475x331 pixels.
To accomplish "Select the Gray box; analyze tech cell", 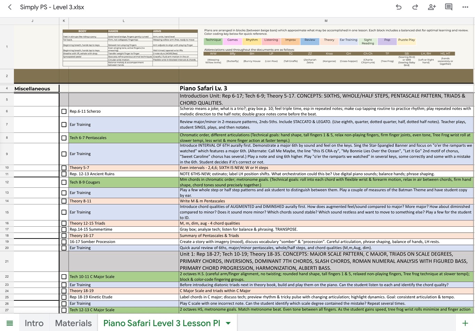I will tap(326, 229).
